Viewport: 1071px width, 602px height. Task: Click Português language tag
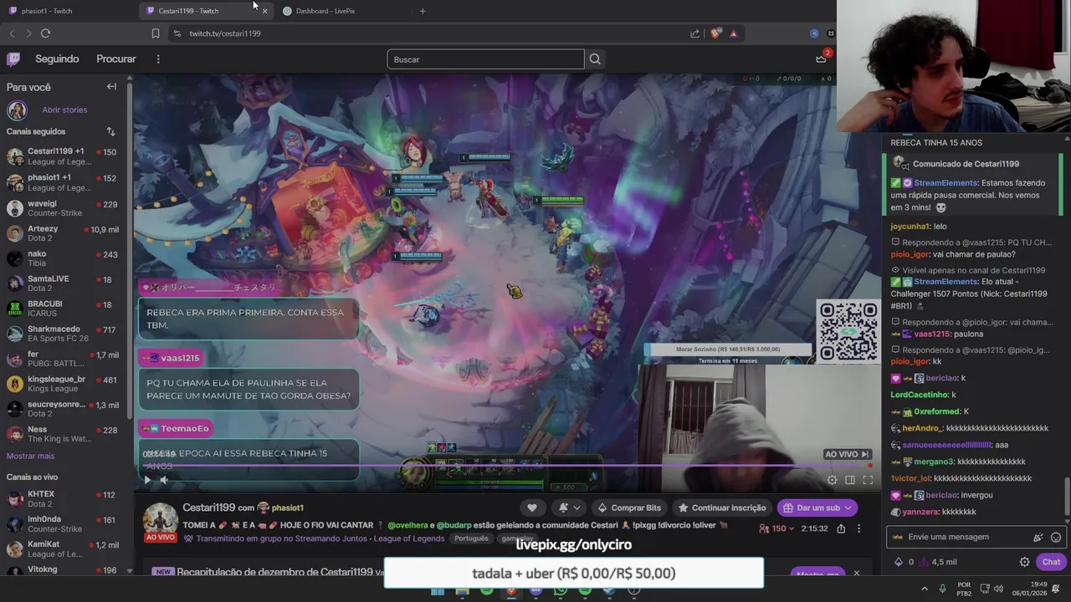(471, 538)
